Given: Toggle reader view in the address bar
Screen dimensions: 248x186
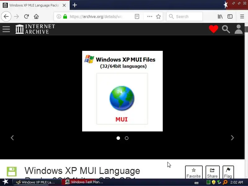Looking at the screenshot, I should [137, 16].
